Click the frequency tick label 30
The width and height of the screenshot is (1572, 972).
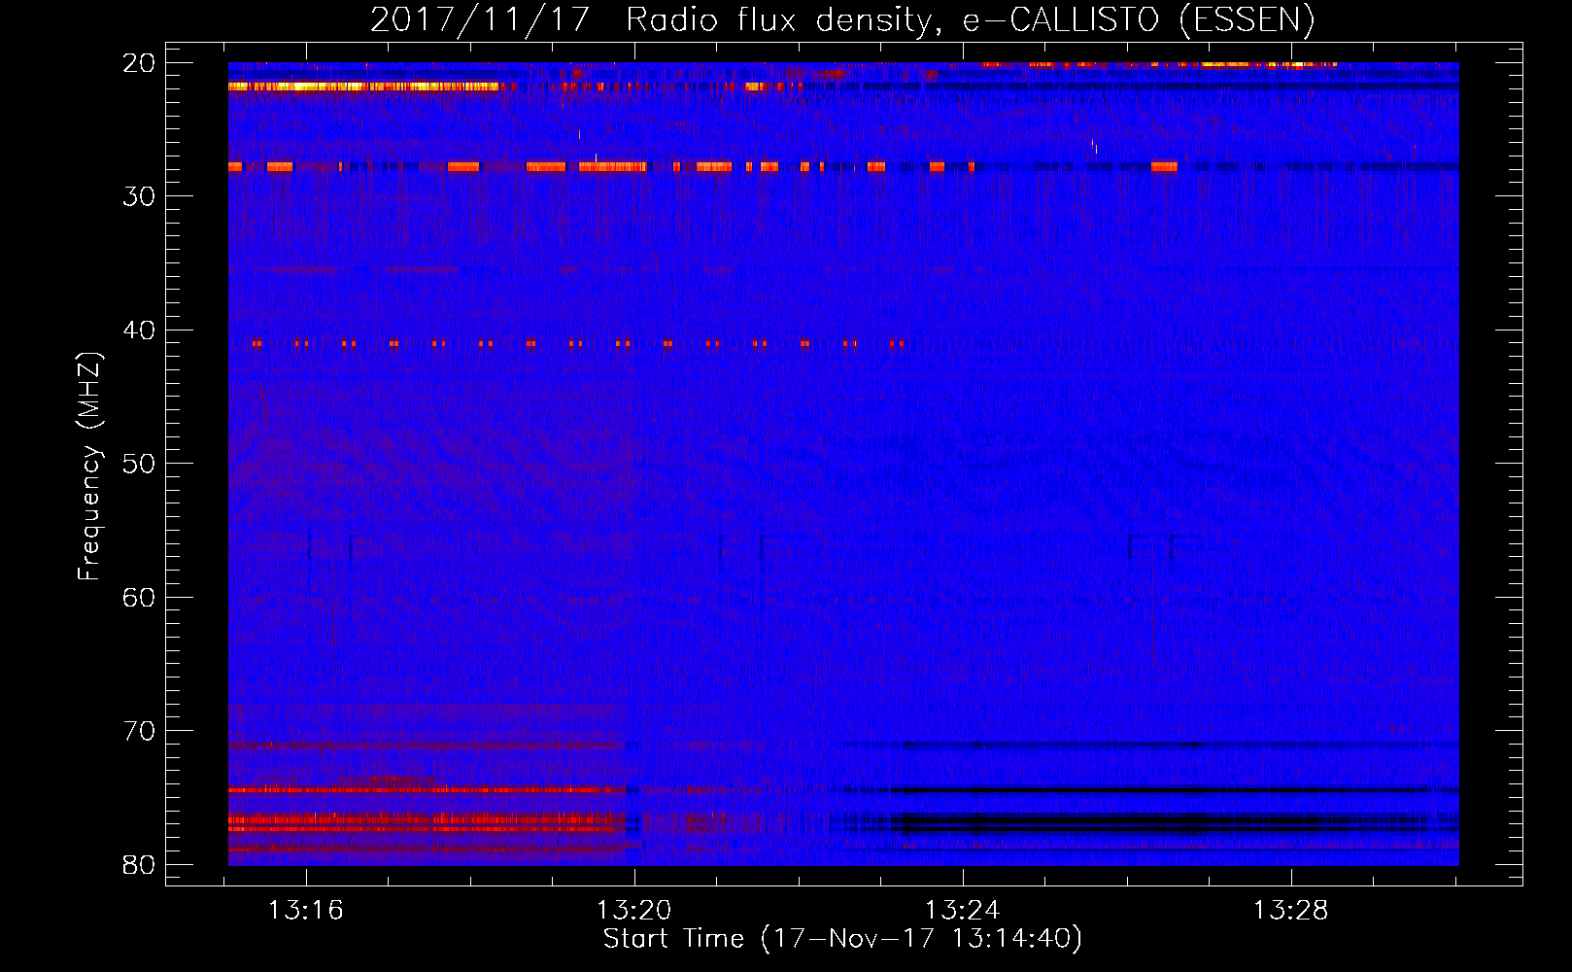click(x=140, y=196)
